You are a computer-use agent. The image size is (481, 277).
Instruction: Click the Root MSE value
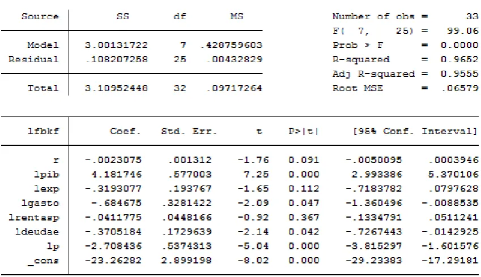point(460,88)
